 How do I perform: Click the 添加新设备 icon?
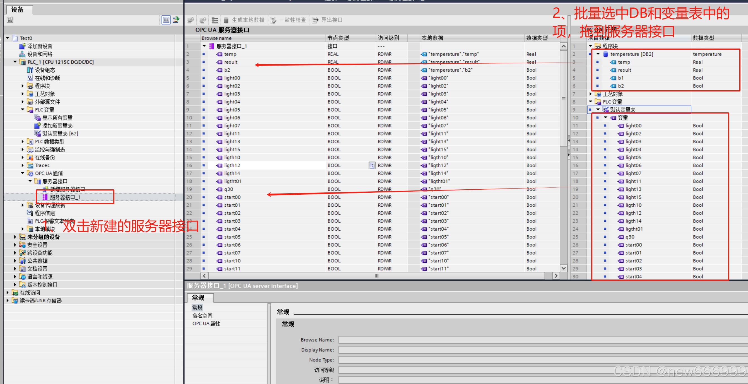click(x=22, y=46)
